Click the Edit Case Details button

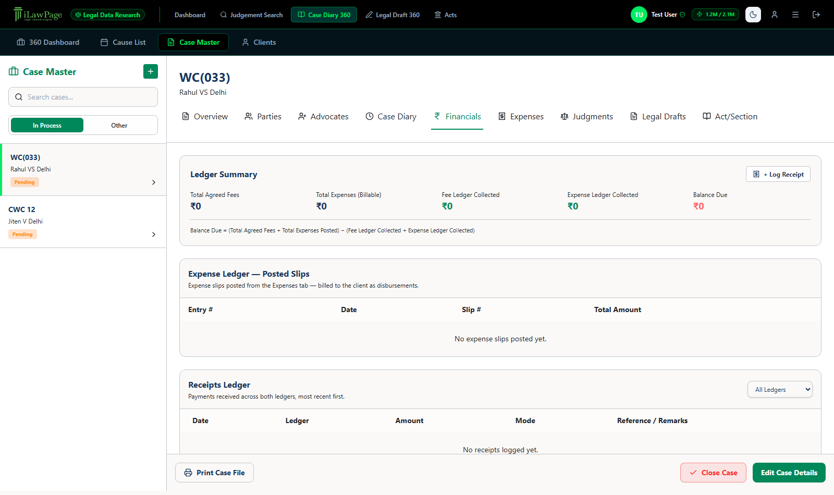pyautogui.click(x=789, y=473)
